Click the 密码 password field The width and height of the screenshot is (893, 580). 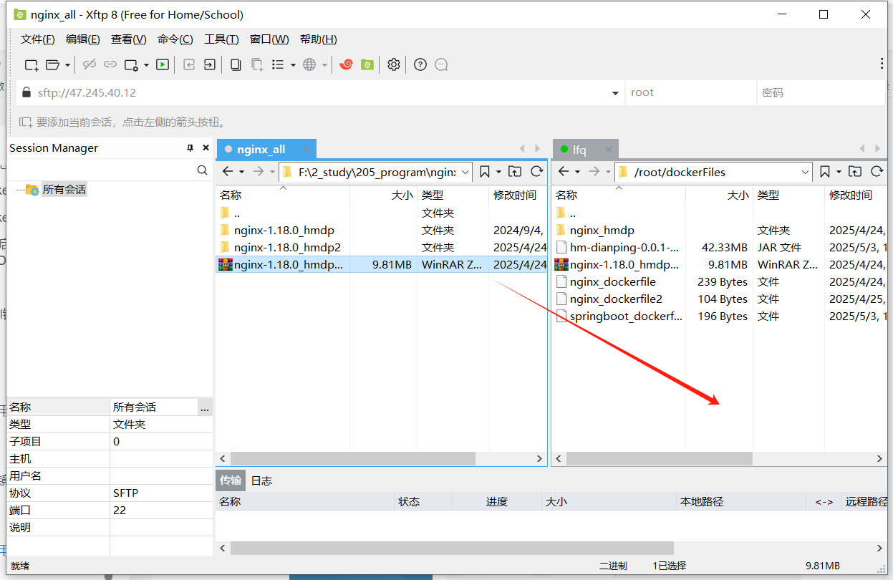coord(821,92)
